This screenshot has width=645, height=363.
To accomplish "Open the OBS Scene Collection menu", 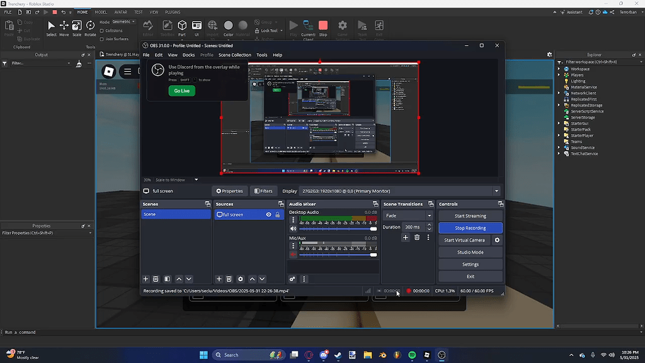I will pyautogui.click(x=234, y=55).
